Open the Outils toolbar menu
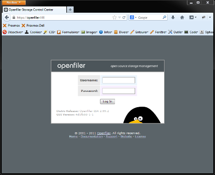Image resolution: width=215 pixels, height=175 pixels. [x=176, y=32]
